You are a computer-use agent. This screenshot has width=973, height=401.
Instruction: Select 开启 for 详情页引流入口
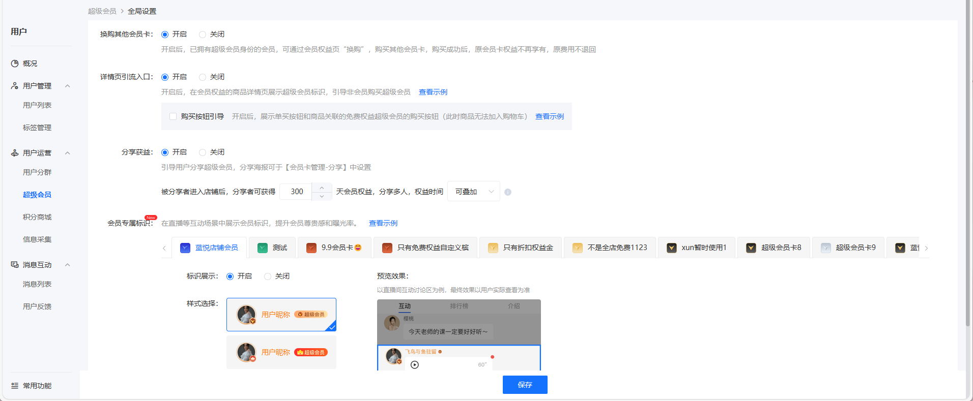165,77
